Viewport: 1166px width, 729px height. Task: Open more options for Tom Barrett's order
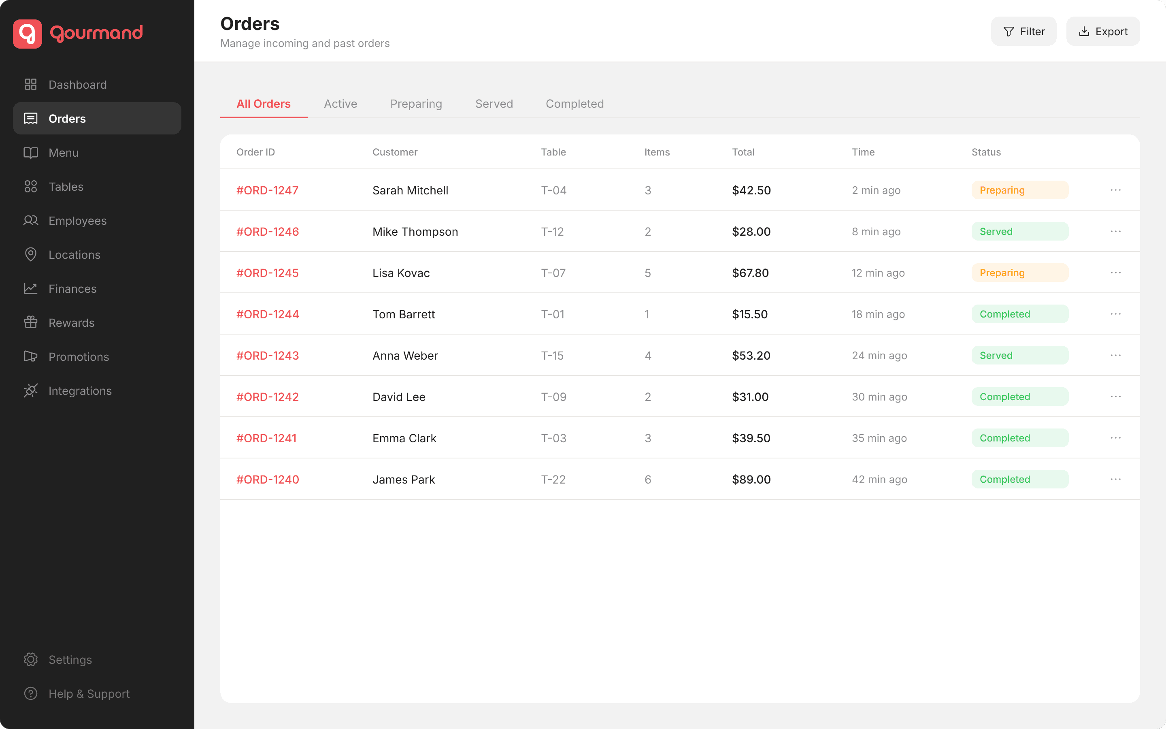click(1116, 314)
